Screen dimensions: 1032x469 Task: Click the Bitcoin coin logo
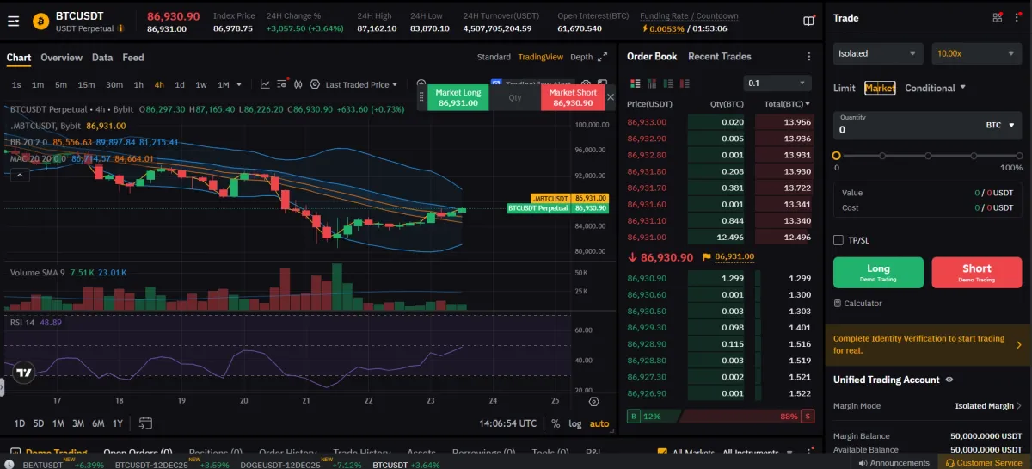coord(40,22)
